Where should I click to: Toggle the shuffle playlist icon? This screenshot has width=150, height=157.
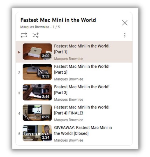pyautogui.click(x=36, y=35)
